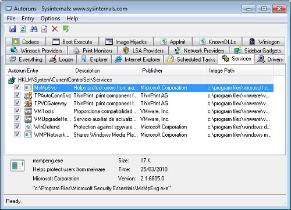
Task: Switch to the Explorer tab
Action: click(x=94, y=59)
